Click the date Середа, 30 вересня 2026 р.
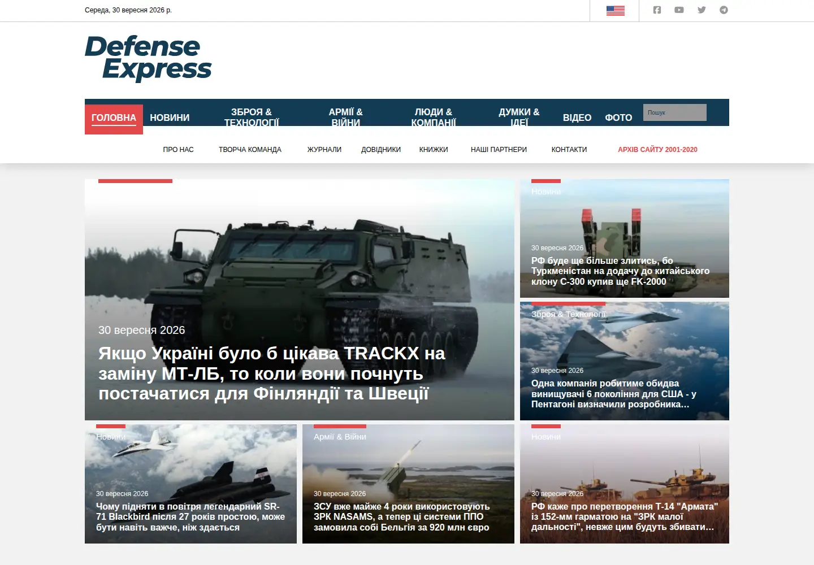This screenshot has height=565, width=814. point(128,10)
